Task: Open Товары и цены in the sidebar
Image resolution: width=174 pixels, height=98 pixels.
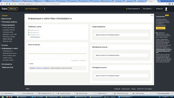Action: click(x=7, y=58)
